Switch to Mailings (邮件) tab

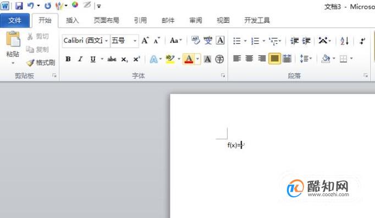[168, 20]
